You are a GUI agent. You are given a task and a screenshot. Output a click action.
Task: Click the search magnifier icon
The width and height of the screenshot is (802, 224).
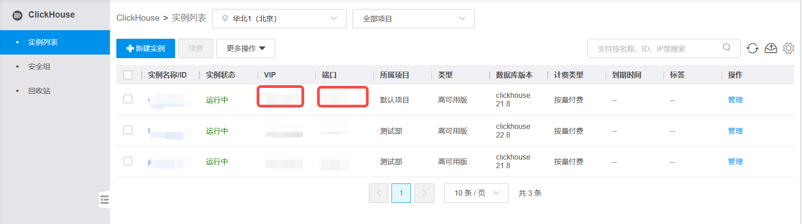(727, 47)
